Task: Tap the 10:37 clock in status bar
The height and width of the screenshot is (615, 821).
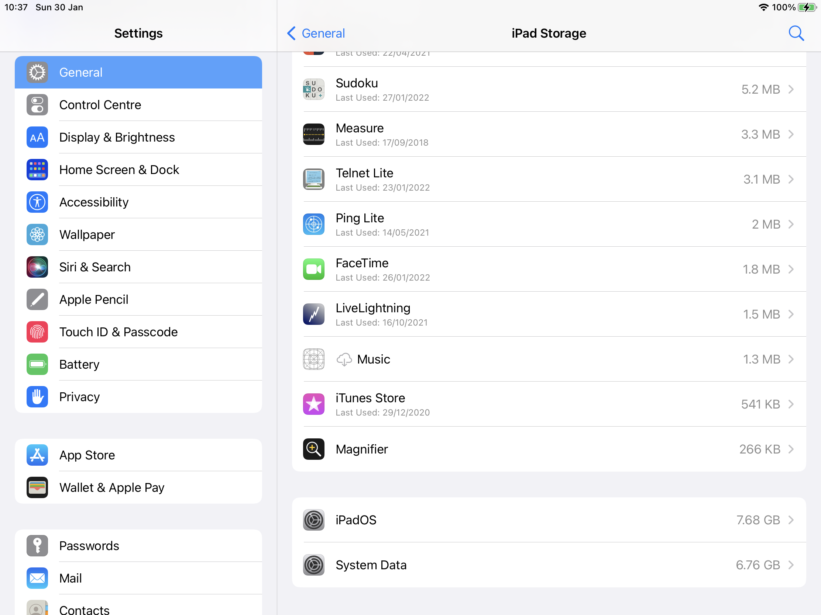Action: (16, 7)
